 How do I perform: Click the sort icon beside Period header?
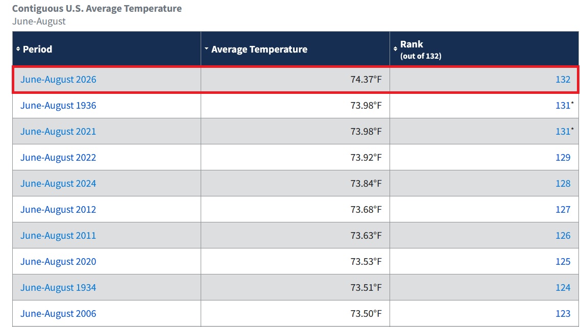point(18,49)
